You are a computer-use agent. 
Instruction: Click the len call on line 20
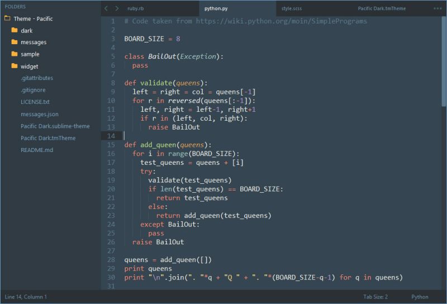tap(166, 189)
